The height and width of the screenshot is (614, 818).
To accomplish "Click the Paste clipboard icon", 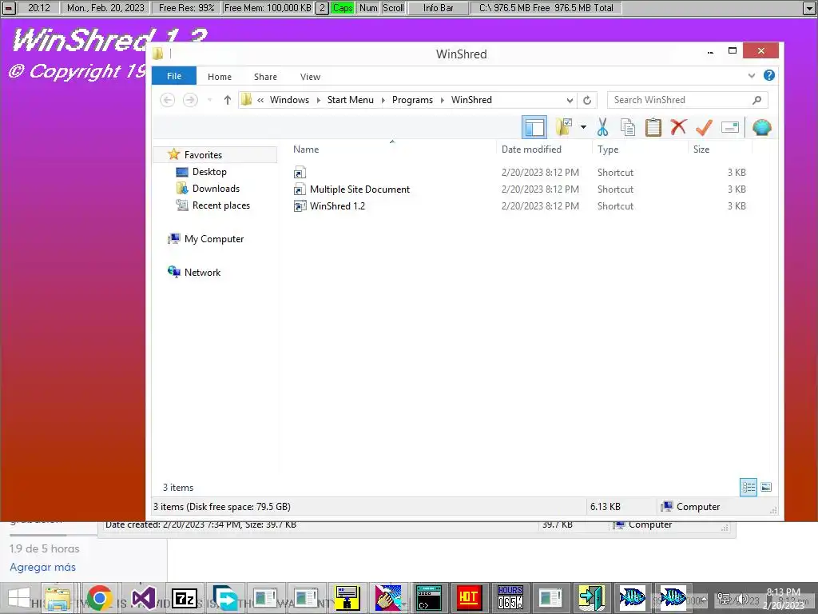I will (653, 127).
